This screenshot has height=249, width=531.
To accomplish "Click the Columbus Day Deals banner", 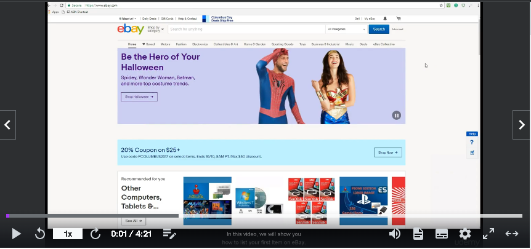I will coord(217,19).
